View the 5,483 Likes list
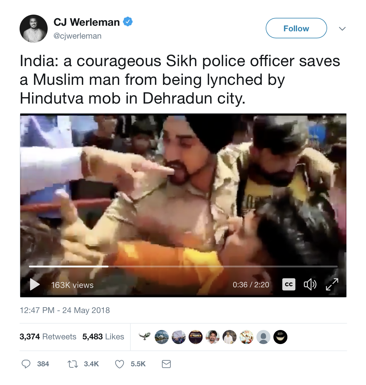The height and width of the screenshot is (385, 366). click(x=103, y=337)
